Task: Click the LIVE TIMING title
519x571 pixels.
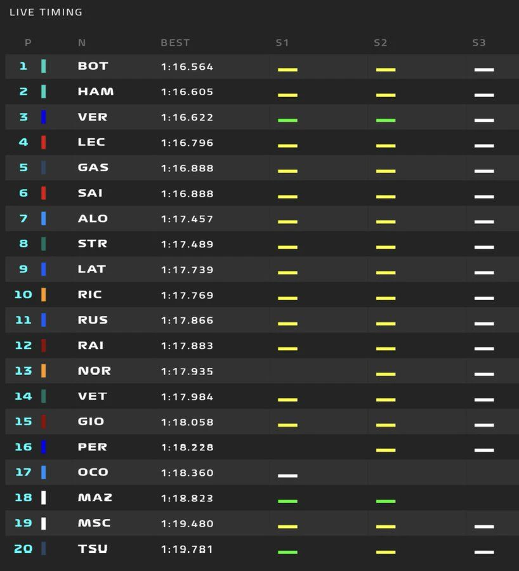Action: pyautogui.click(x=46, y=12)
